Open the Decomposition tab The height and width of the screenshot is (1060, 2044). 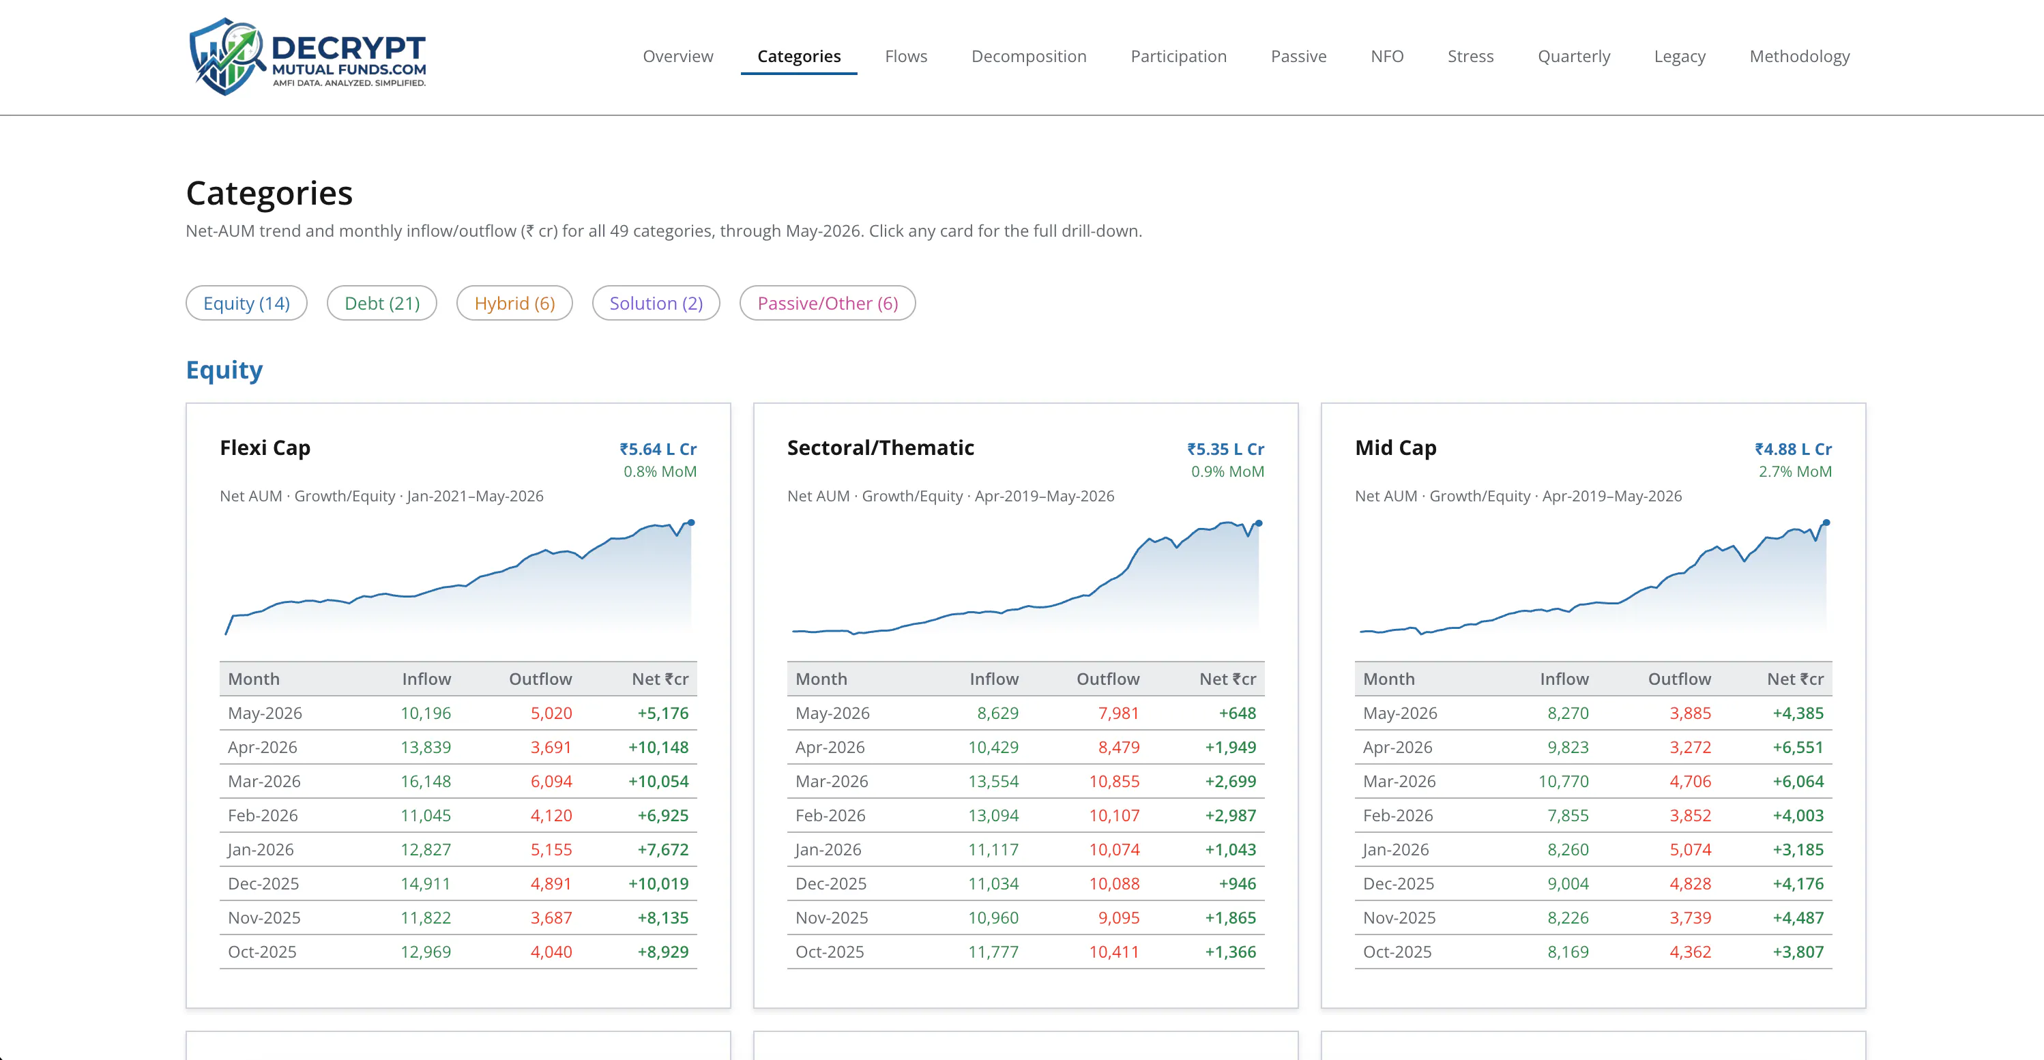click(1029, 57)
